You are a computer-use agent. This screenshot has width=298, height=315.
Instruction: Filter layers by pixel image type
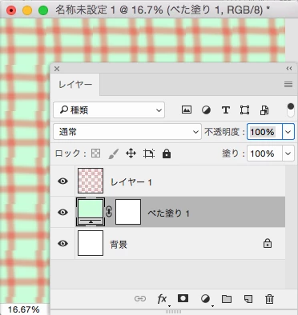pos(187,110)
